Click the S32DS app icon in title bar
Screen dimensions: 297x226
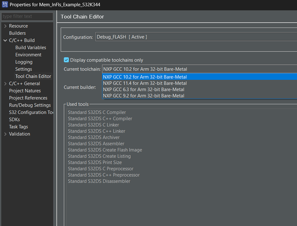(5, 4)
